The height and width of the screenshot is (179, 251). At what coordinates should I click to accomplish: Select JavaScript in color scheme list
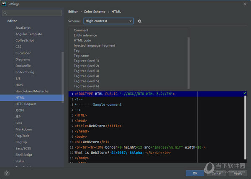[23, 27]
